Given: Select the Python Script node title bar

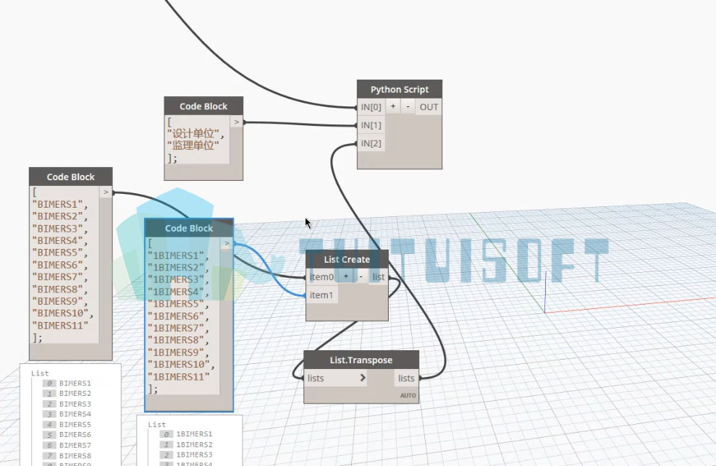Looking at the screenshot, I should [400, 90].
